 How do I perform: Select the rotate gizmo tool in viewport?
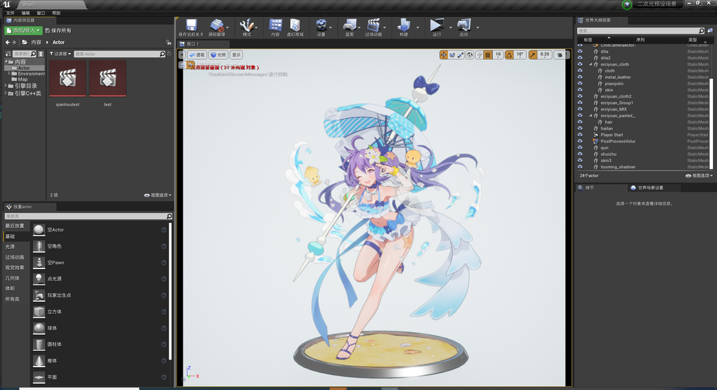pos(452,55)
